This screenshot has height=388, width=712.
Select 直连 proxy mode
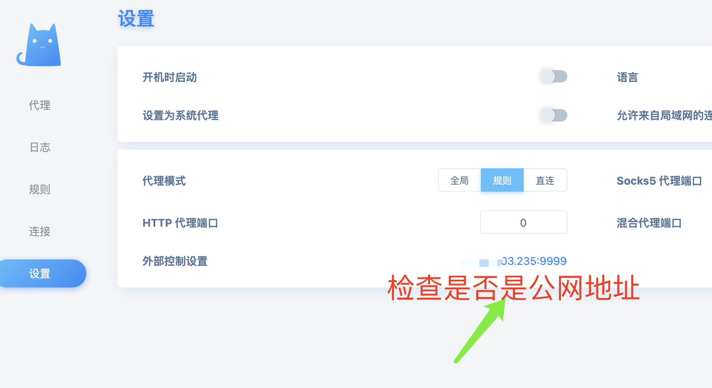[545, 180]
